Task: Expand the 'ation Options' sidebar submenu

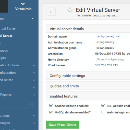Action: [34, 65]
